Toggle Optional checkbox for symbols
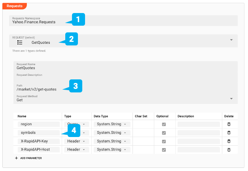Screen dimensions: 248x171 [164, 133]
